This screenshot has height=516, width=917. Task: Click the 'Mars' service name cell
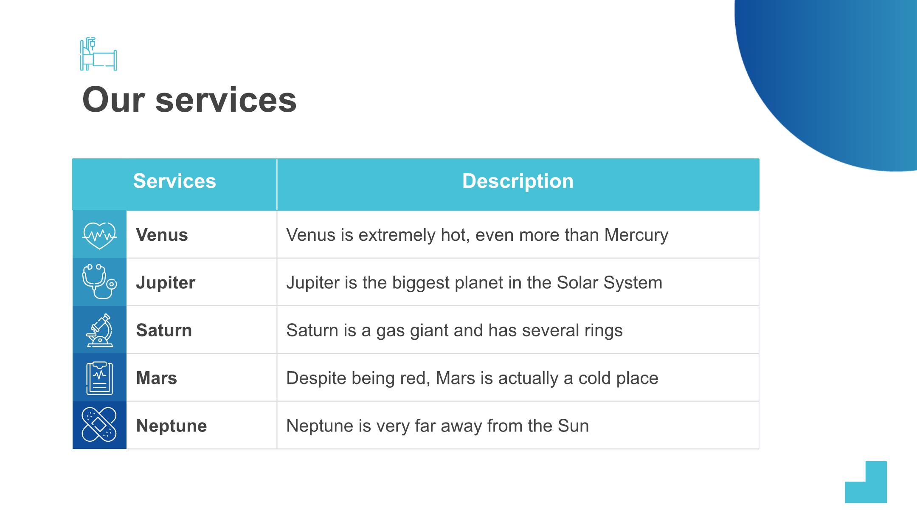click(x=202, y=378)
